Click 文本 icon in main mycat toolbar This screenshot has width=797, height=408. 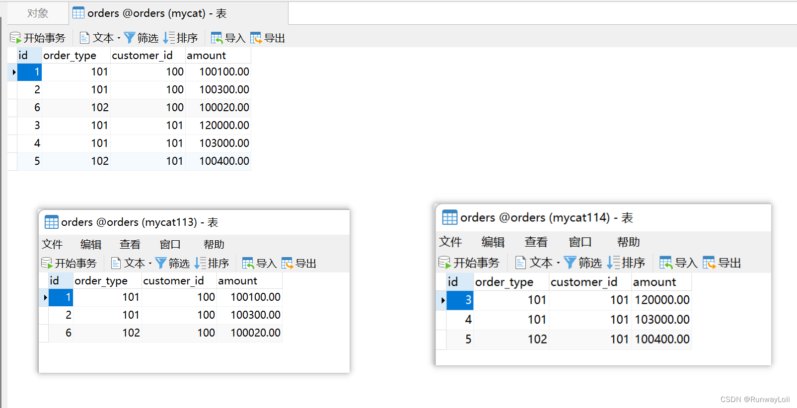tap(84, 38)
